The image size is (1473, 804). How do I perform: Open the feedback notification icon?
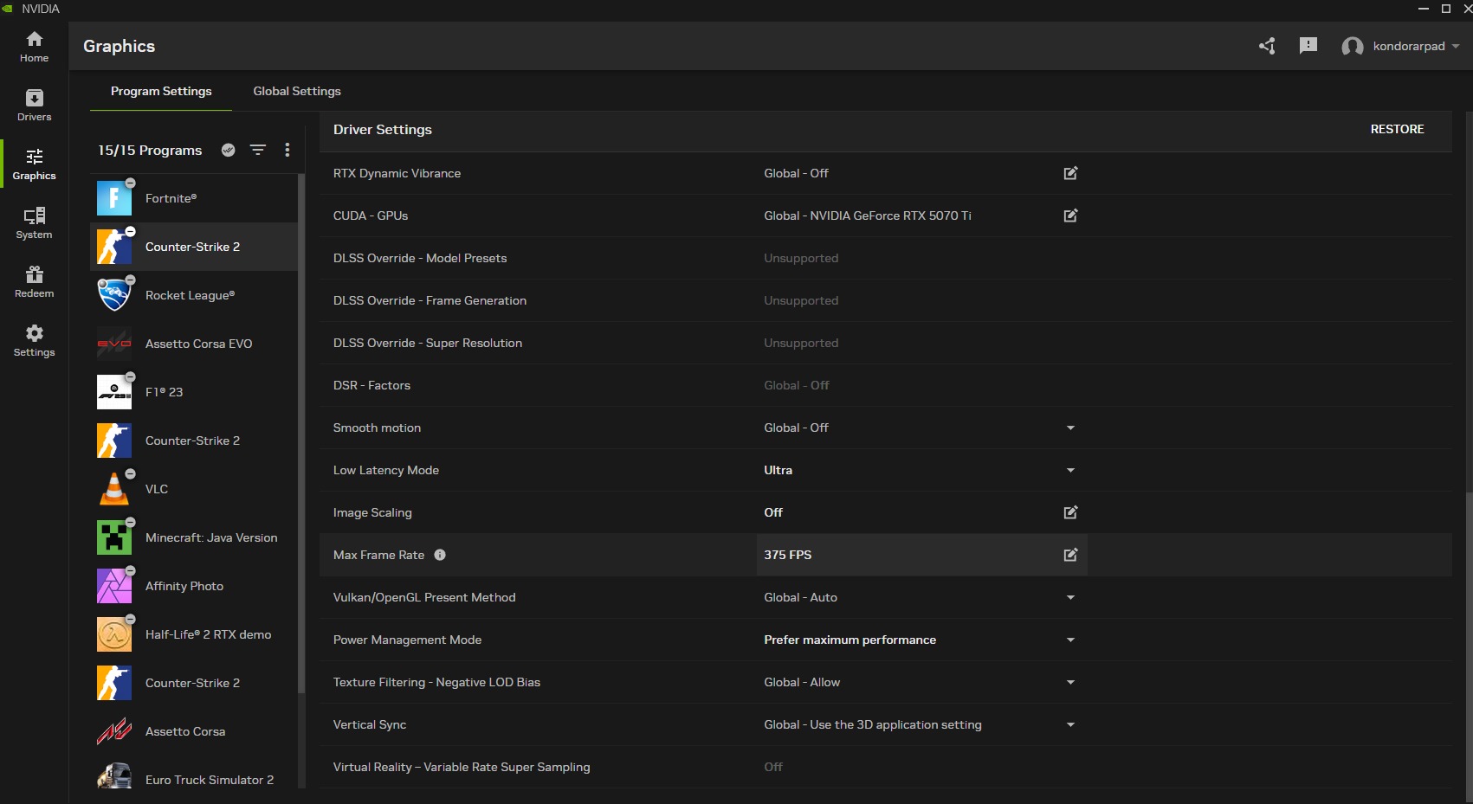pyautogui.click(x=1308, y=46)
